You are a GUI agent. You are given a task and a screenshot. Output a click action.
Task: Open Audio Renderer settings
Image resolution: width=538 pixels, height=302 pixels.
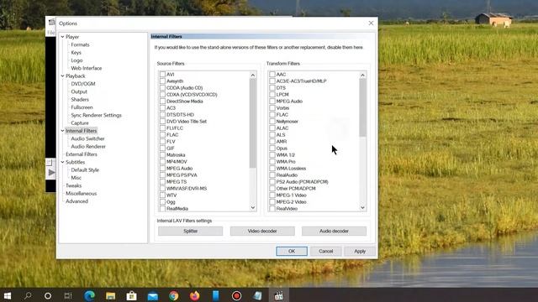tap(88, 146)
